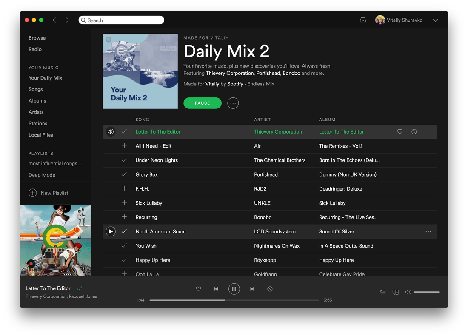This screenshot has height=336, width=468.
Task: Toggle saved checkmark for Letter To The Editor row
Action: coord(124,131)
